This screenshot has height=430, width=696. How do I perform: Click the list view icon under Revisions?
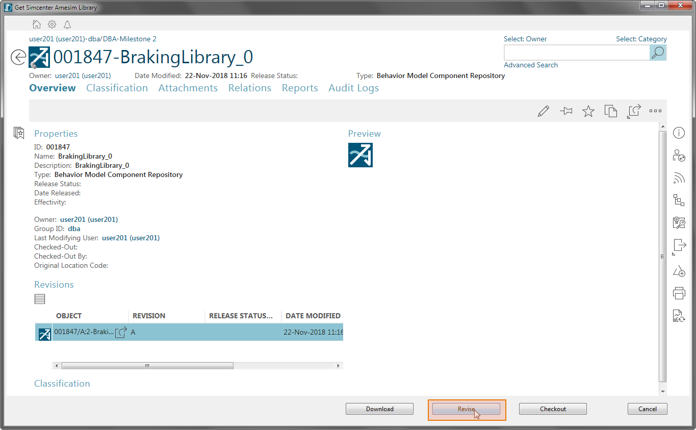(x=40, y=299)
